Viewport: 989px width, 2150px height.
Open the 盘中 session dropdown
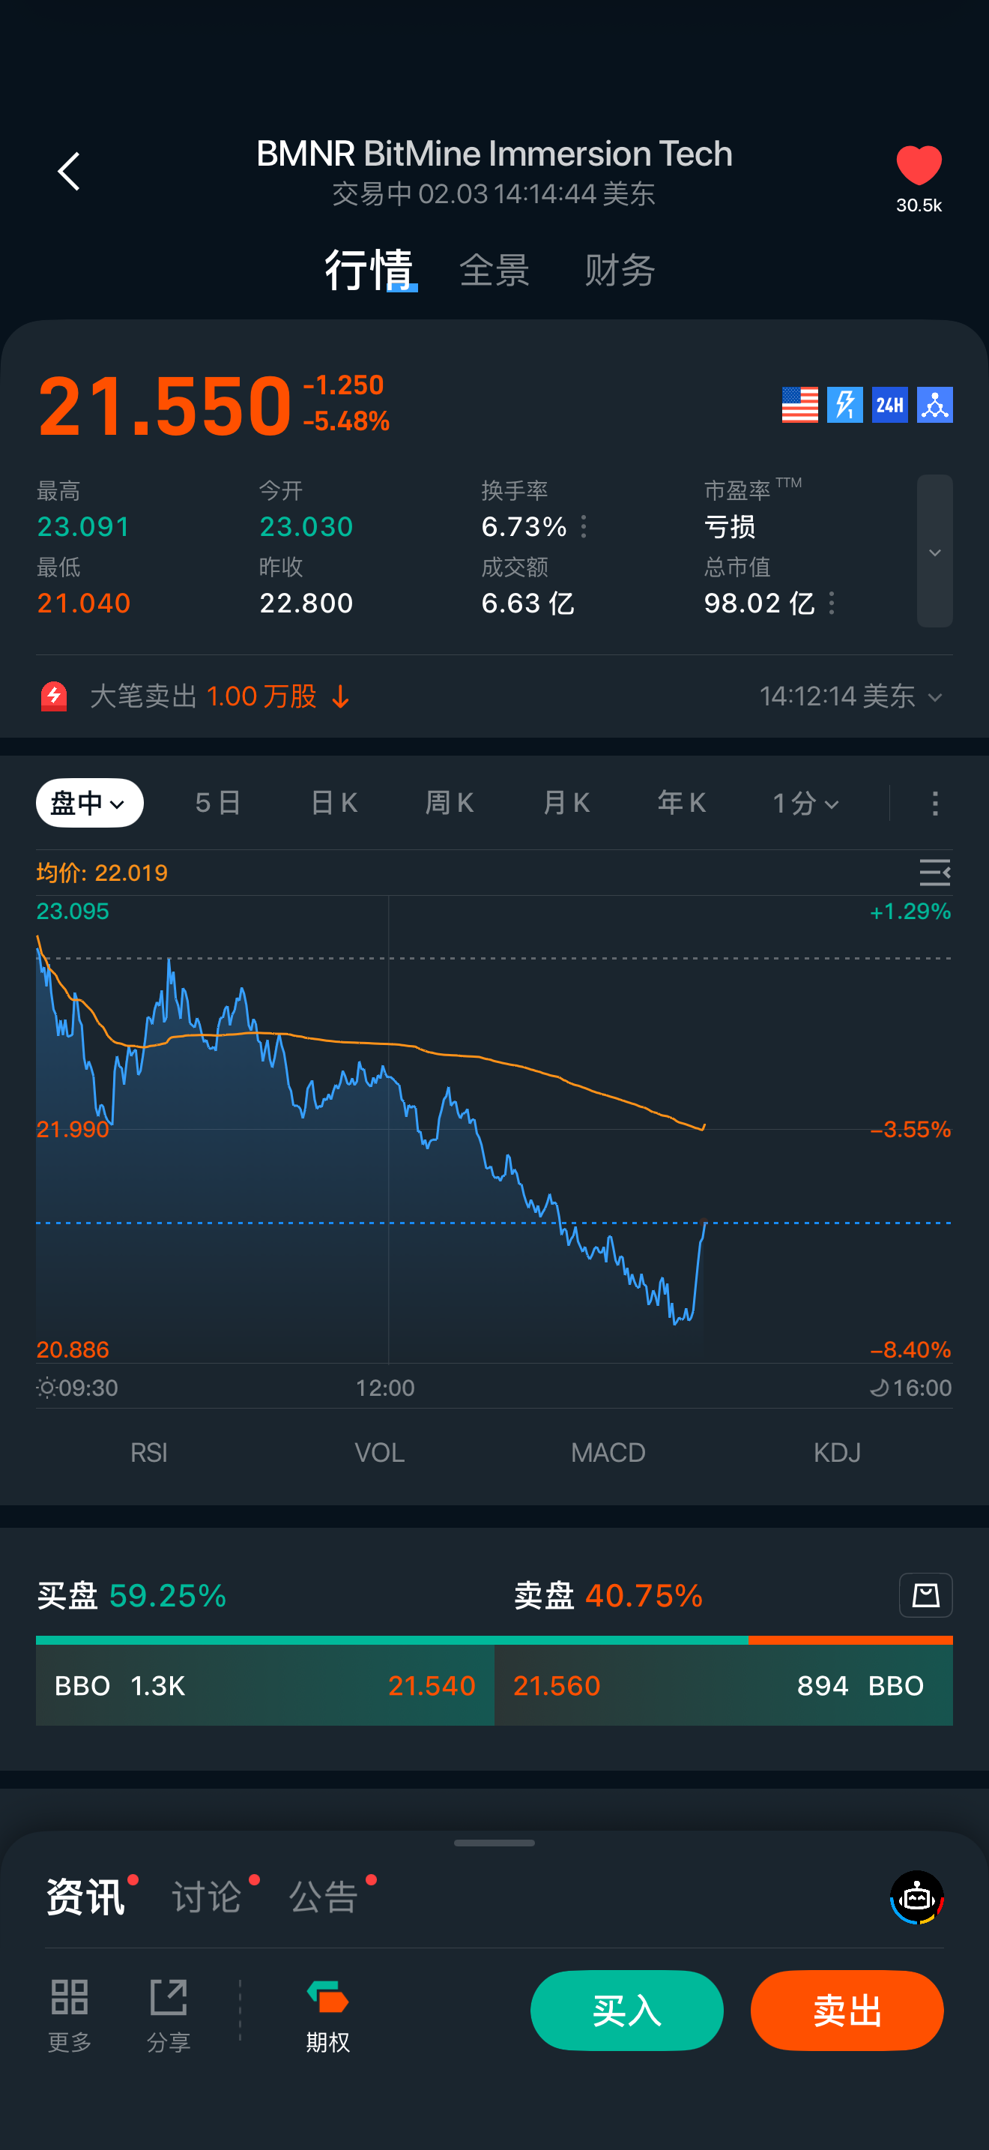89,803
